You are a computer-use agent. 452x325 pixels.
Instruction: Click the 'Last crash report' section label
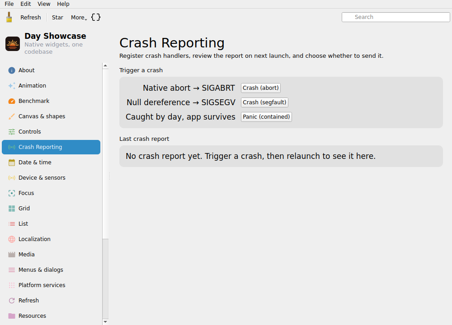(x=144, y=139)
